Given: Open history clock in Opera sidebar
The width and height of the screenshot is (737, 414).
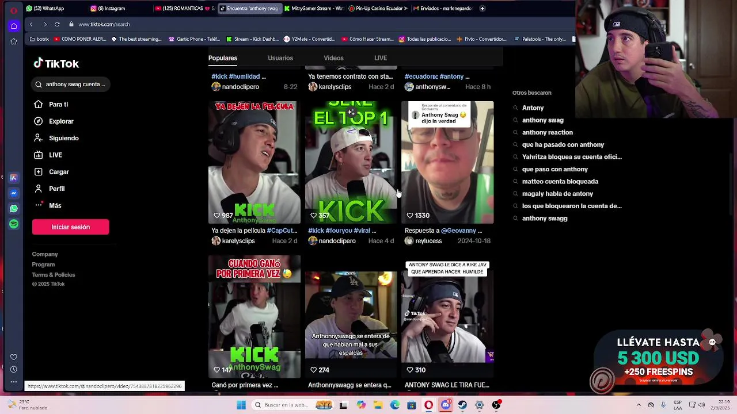Looking at the screenshot, I should click(14, 370).
